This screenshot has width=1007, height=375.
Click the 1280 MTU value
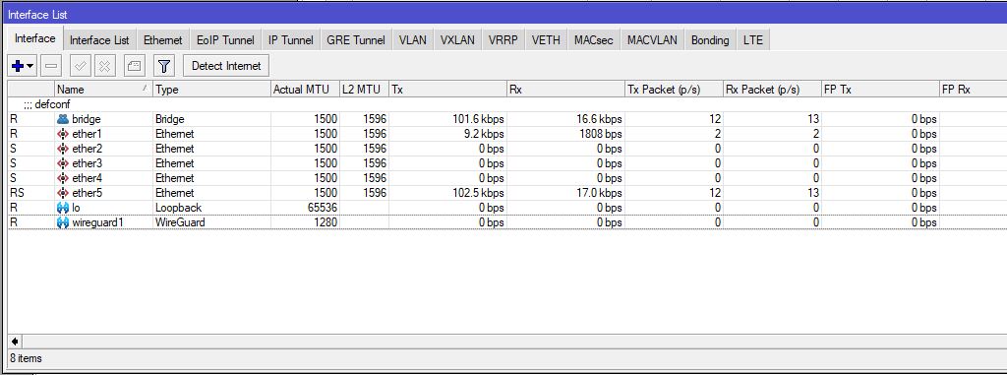tap(326, 222)
